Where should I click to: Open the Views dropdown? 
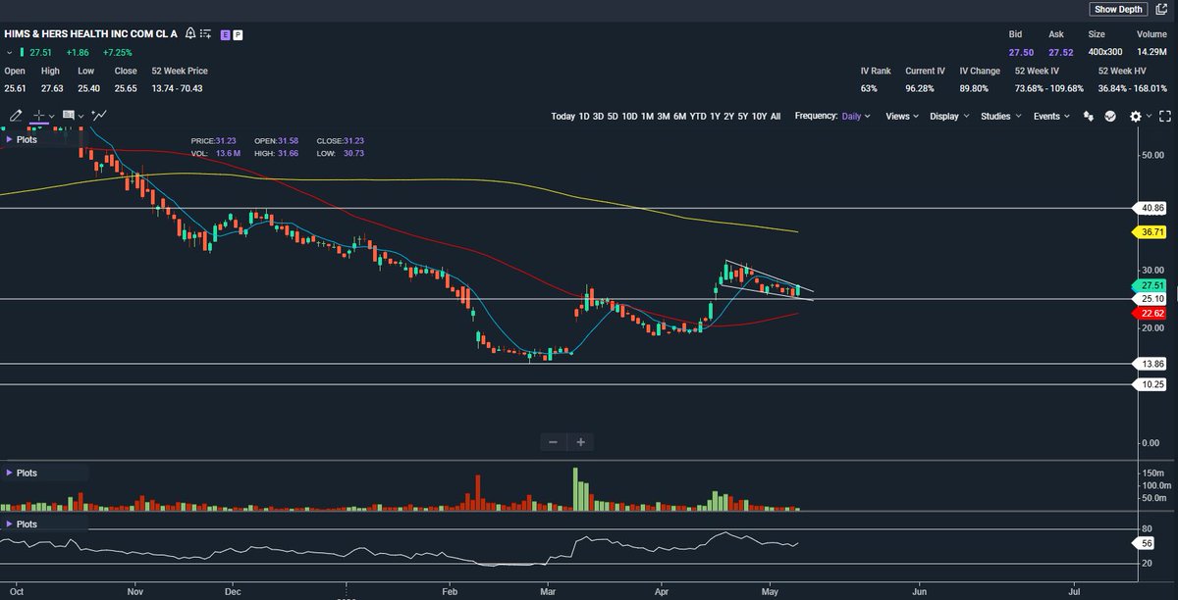pyautogui.click(x=902, y=116)
